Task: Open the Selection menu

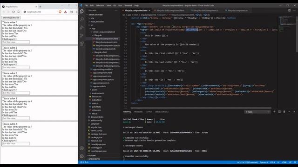Action: pyautogui.click(x=100, y=5)
